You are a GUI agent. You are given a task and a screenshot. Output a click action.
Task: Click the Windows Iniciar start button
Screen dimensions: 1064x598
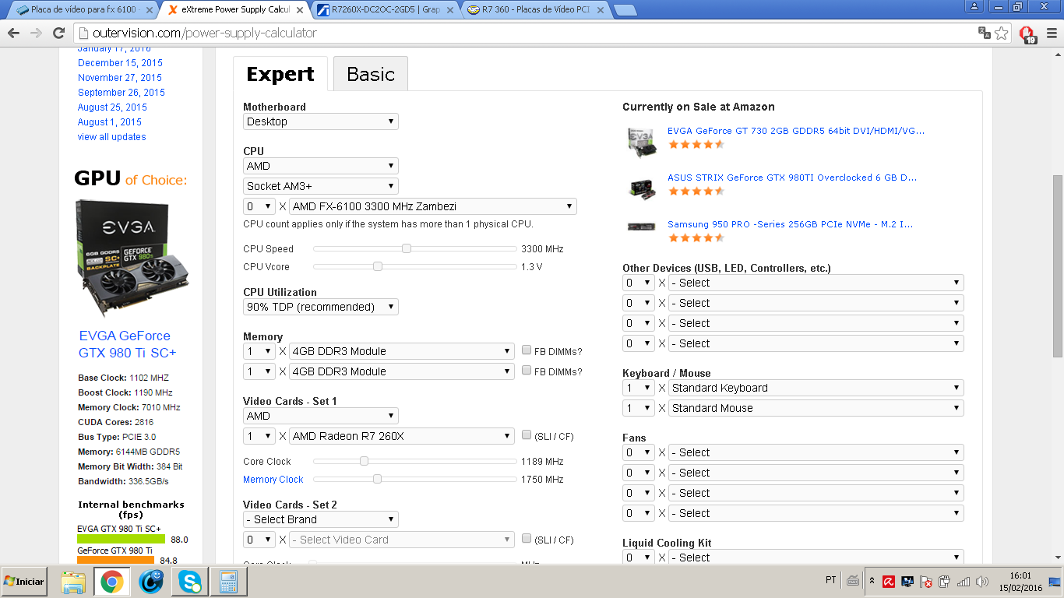tap(24, 582)
